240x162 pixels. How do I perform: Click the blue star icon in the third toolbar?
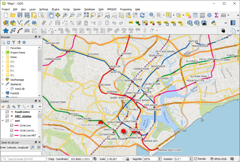click(6, 30)
